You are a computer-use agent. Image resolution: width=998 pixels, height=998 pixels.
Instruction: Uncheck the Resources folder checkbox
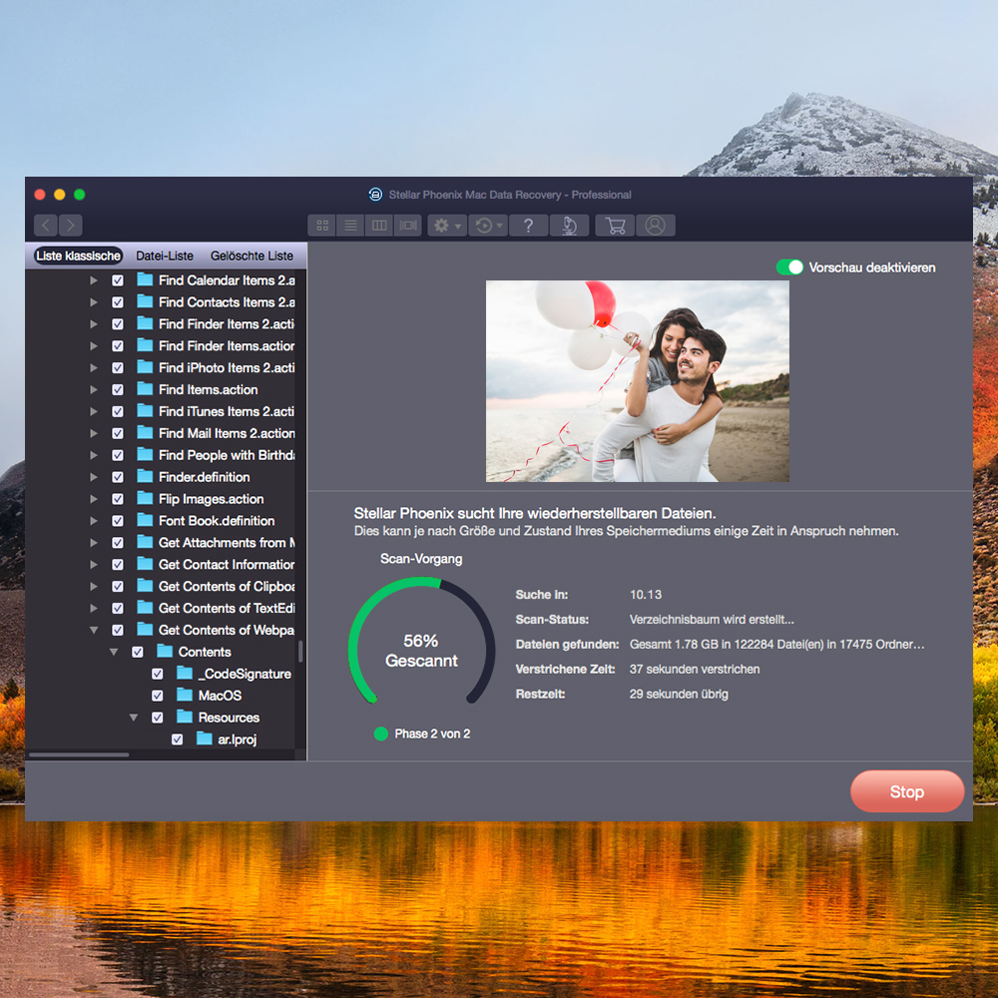point(158,718)
